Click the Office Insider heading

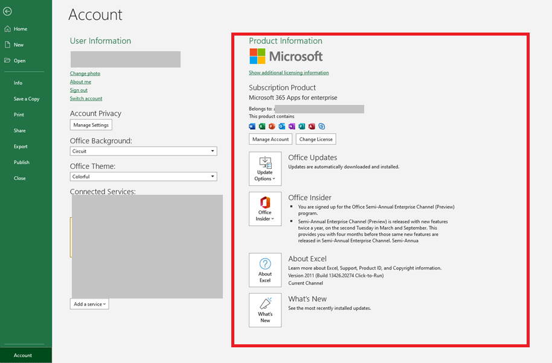pos(310,198)
